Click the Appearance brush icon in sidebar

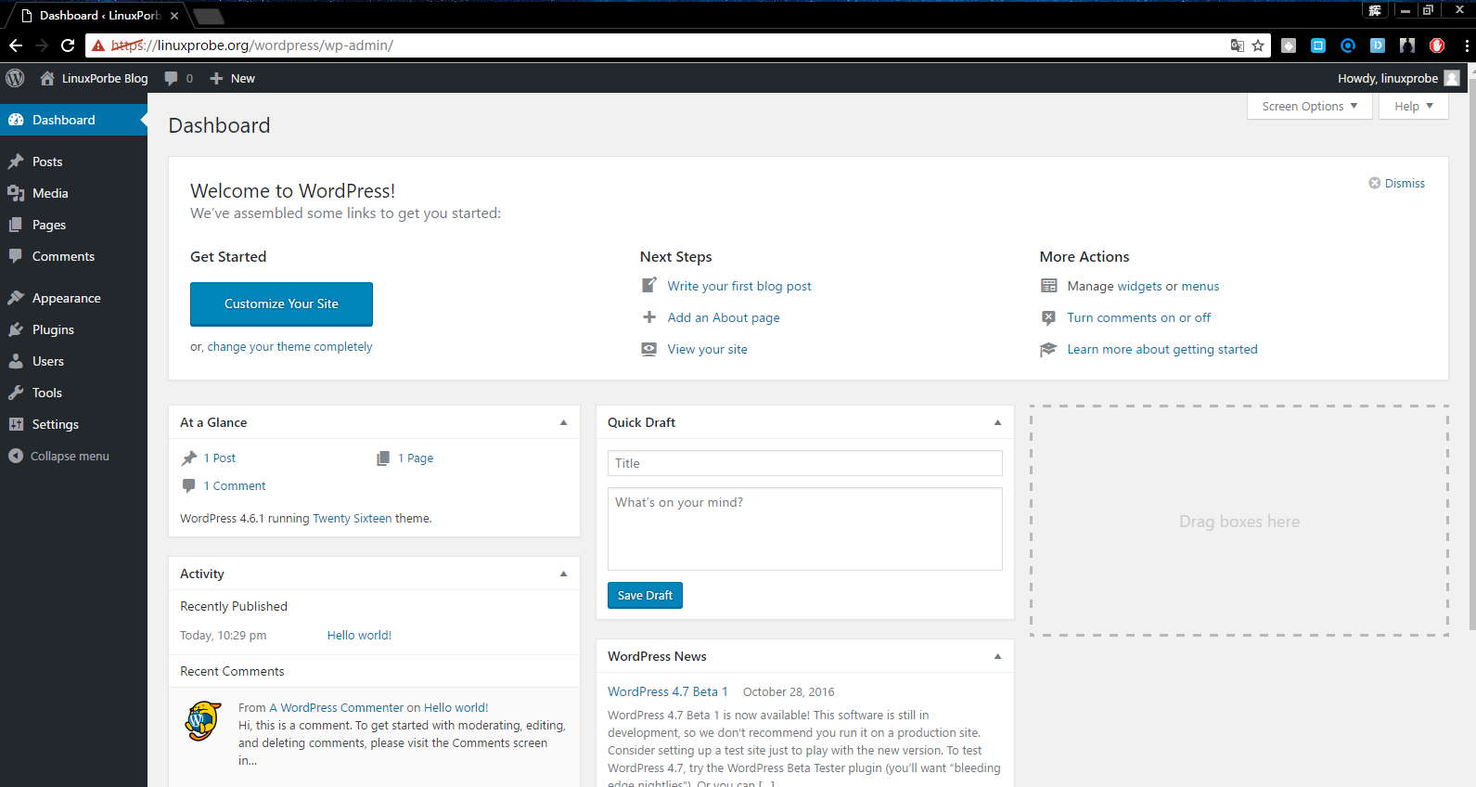[x=16, y=298]
